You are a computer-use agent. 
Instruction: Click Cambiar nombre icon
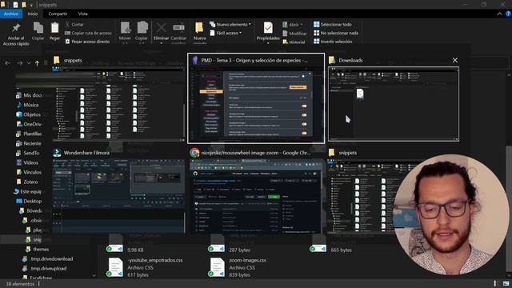pos(178,28)
